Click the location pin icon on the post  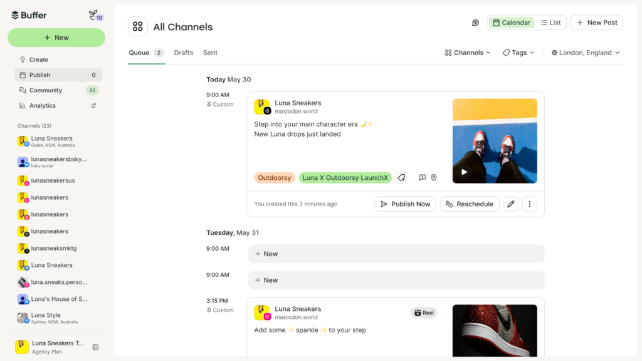tap(434, 178)
